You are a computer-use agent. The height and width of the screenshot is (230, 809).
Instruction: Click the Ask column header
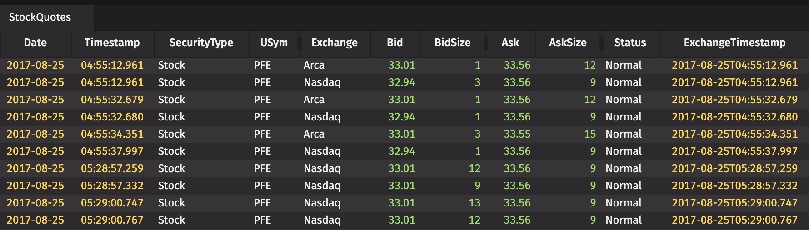click(510, 43)
